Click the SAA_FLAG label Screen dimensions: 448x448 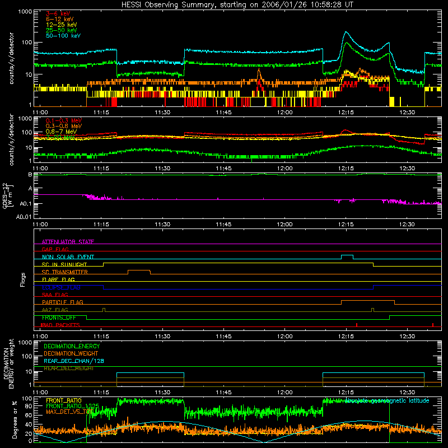pos(55,295)
